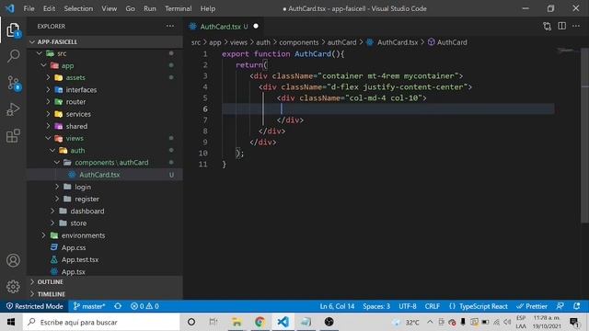Expand the register folder
Screen dimensions: 589x331
57,199
